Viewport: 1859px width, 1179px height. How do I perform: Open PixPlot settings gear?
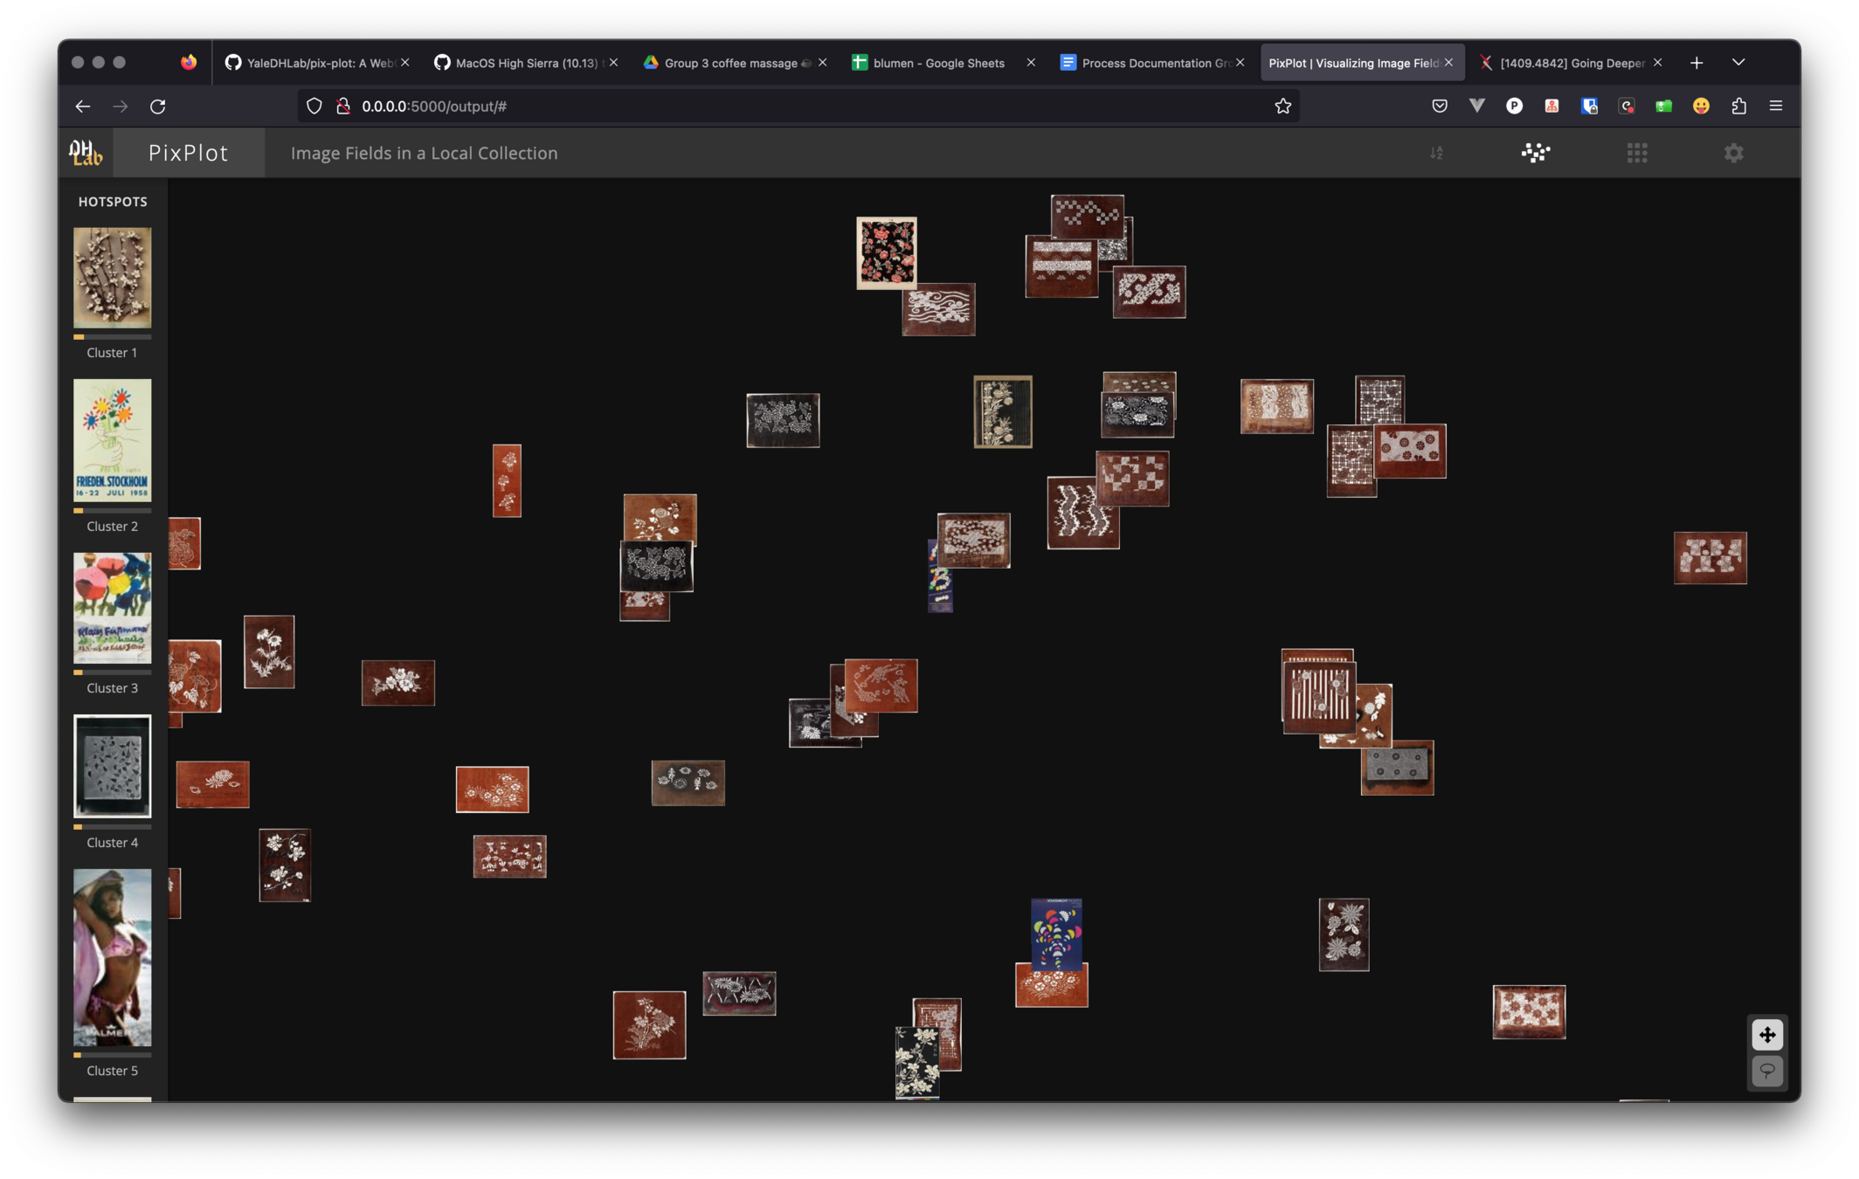[1733, 153]
